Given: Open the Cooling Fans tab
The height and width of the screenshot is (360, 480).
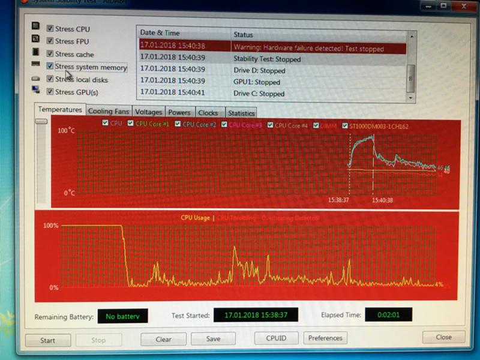Looking at the screenshot, I should pos(109,111).
